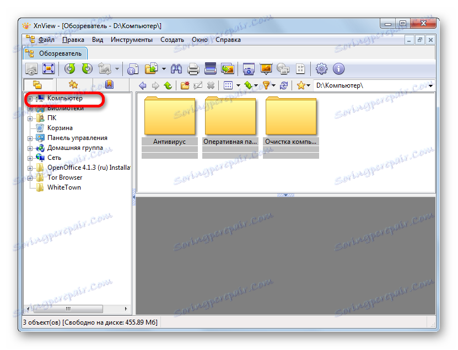Open the Вид menu
The height and width of the screenshot is (350, 458).
[x=98, y=40]
